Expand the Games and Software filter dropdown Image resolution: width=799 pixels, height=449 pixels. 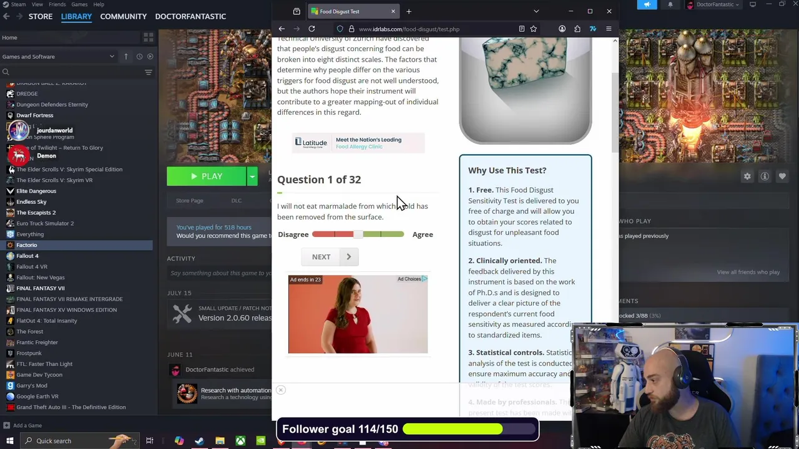point(59,56)
